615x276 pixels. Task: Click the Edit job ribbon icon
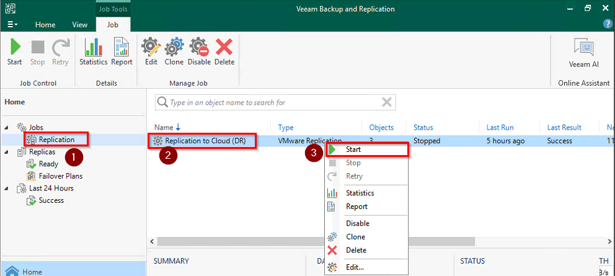[151, 51]
